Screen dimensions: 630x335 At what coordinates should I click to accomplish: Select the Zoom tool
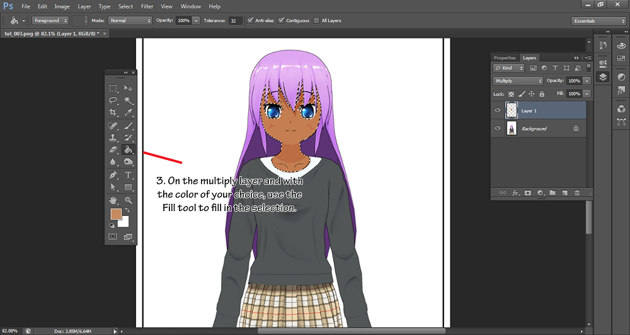pyautogui.click(x=128, y=200)
